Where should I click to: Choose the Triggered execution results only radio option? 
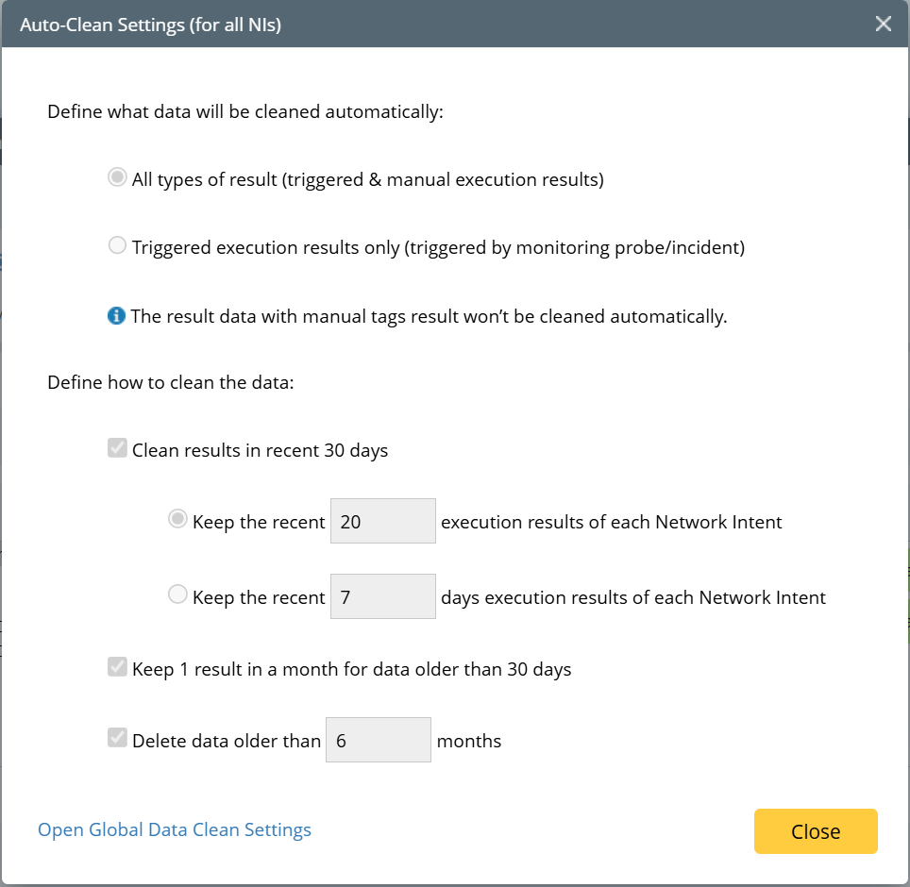coord(117,246)
